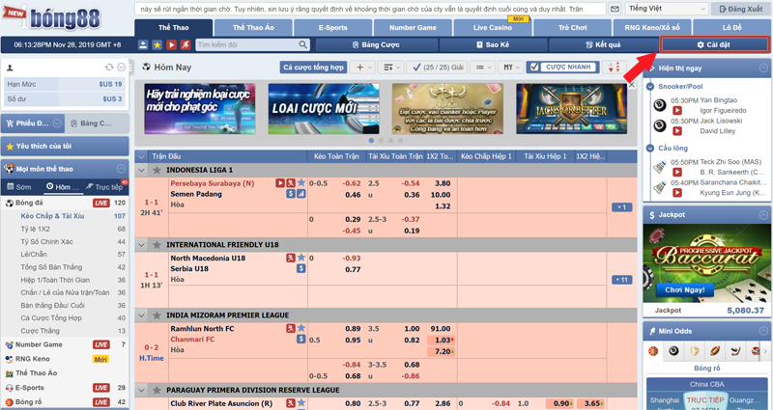Select Tỷ lệ 1X2 in the sidebar

35,229
